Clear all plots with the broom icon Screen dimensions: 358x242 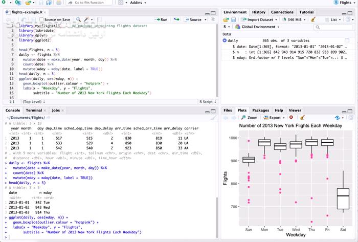302,118
